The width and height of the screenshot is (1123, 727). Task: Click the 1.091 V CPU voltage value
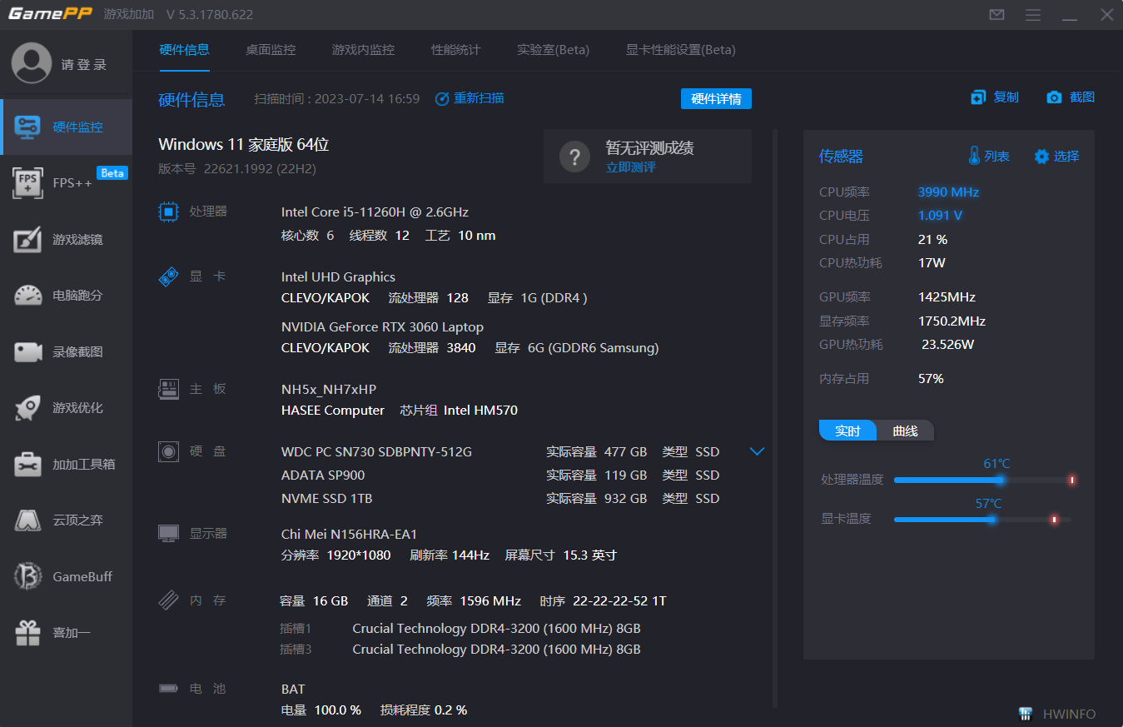(940, 215)
